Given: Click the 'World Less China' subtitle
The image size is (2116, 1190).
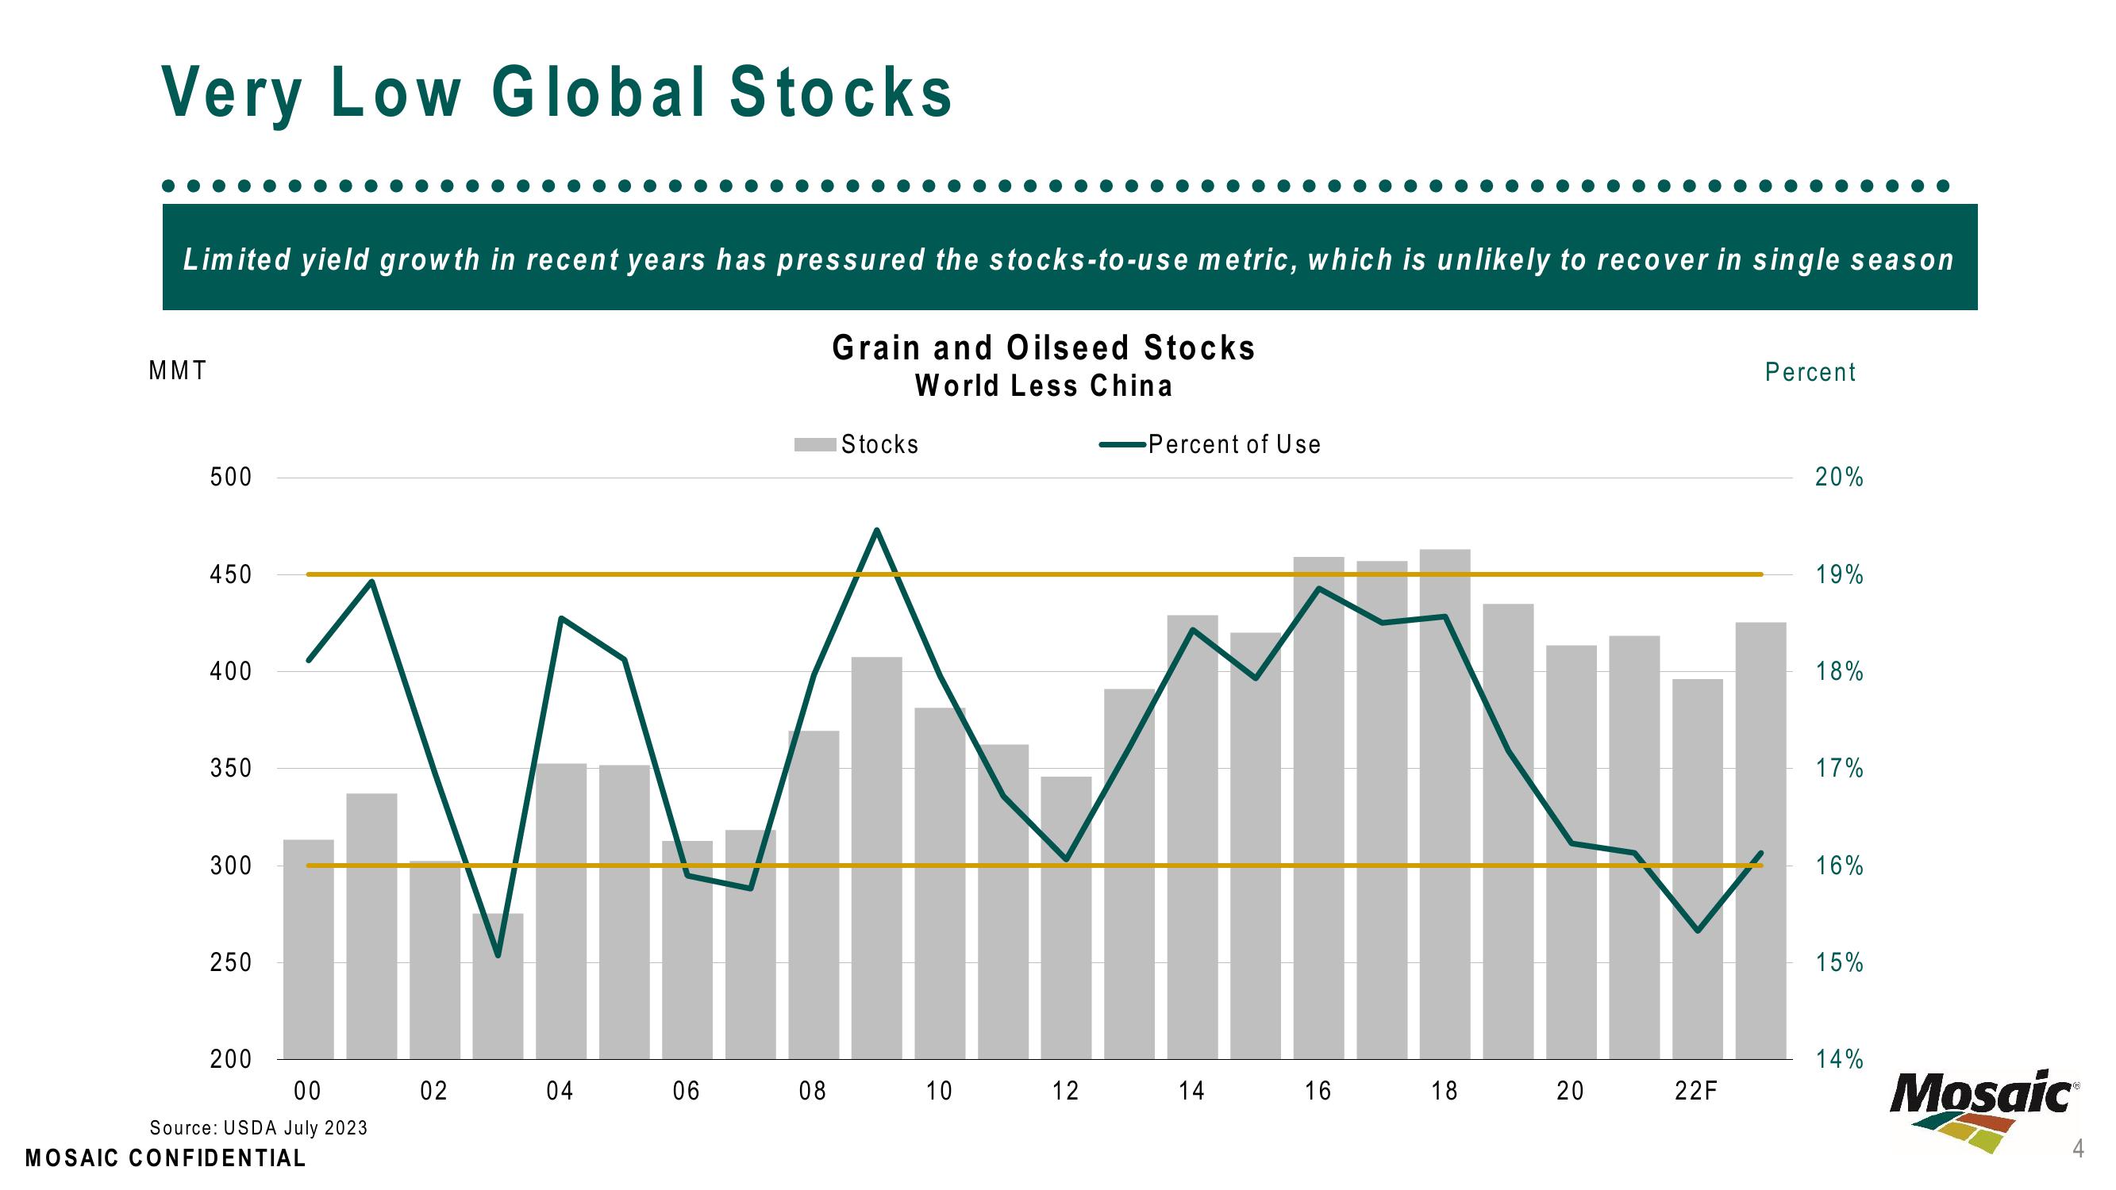Looking at the screenshot, I should coord(1044,386).
